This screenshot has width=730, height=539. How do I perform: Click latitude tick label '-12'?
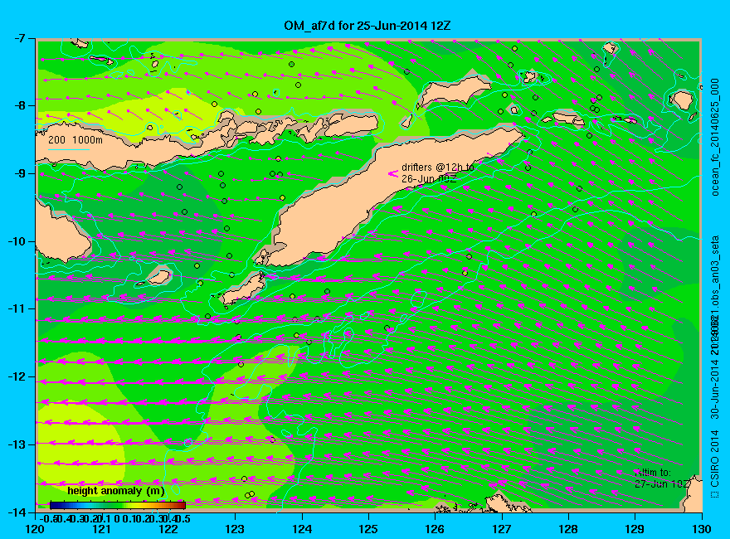click(x=17, y=376)
